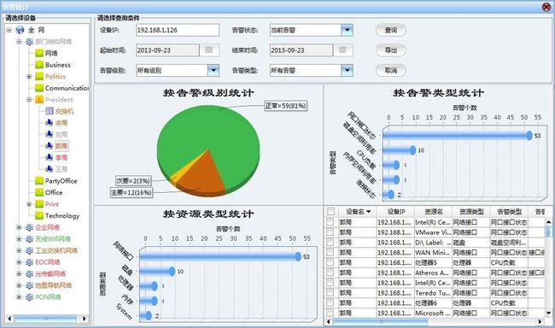The width and height of the screenshot is (555, 328).
Task: Check the row with 处理器6 resource
Action: [330, 303]
